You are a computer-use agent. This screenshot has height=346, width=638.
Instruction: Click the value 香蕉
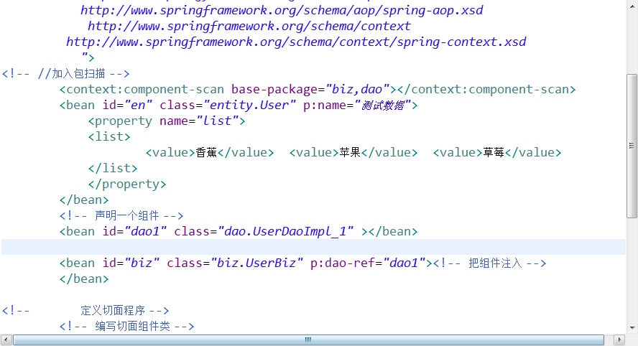point(206,152)
